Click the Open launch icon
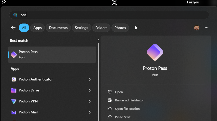 (x=110, y=92)
